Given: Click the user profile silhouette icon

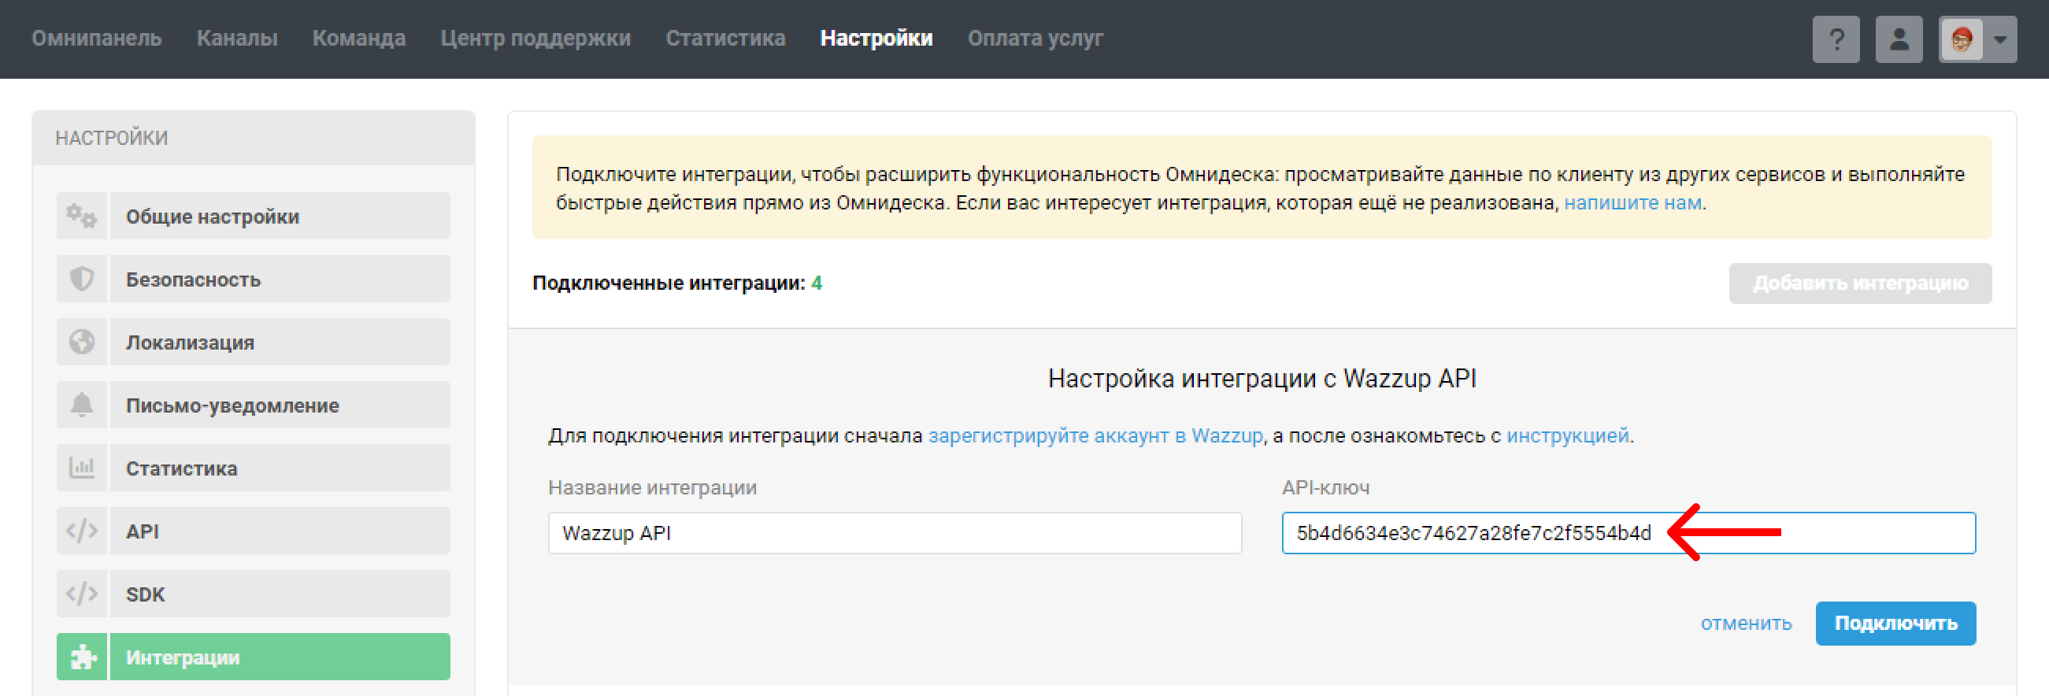Looking at the screenshot, I should pyautogui.click(x=1898, y=39).
